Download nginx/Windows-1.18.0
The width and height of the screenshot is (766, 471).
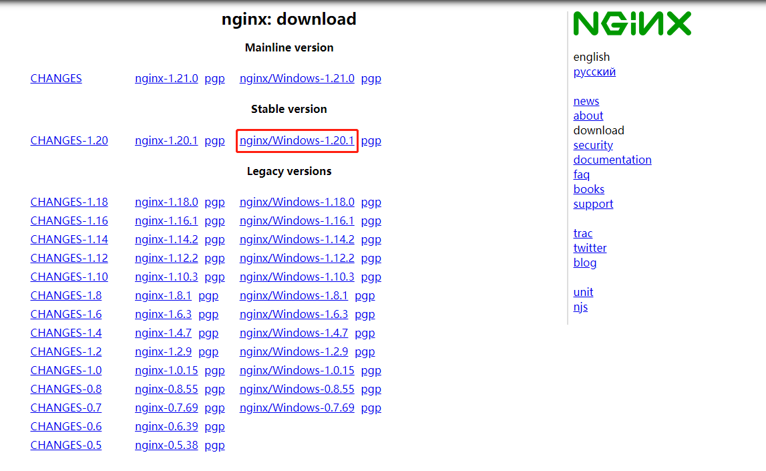[297, 202]
